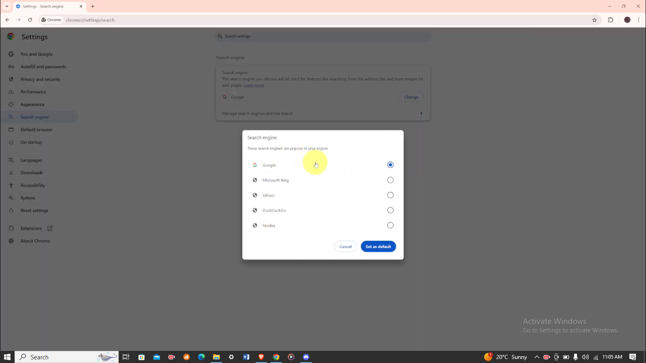Open Default browser settings

pos(36,129)
